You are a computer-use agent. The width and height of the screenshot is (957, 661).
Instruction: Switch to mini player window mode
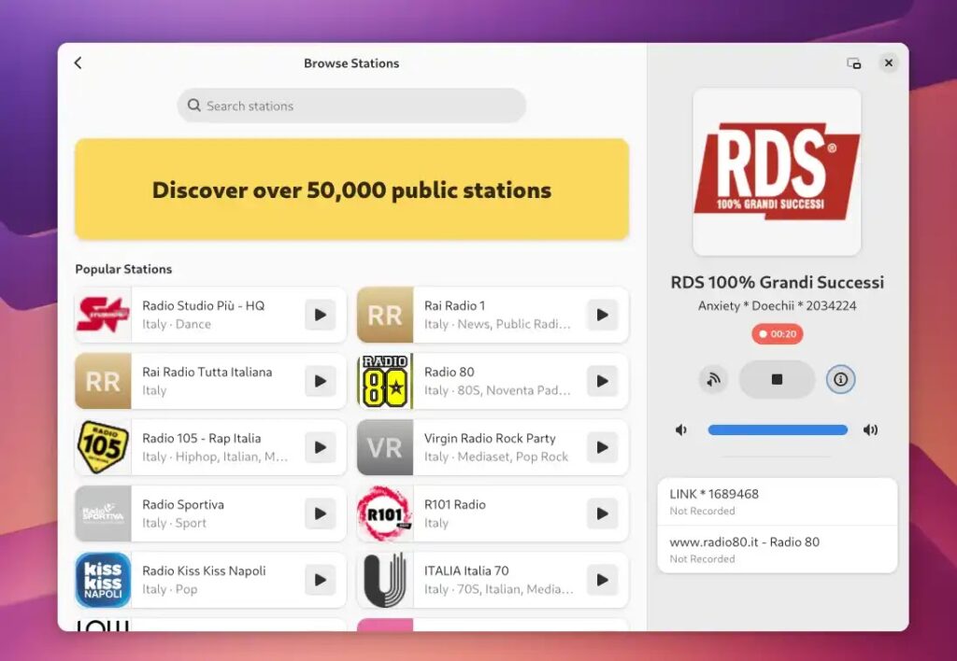[x=853, y=63]
